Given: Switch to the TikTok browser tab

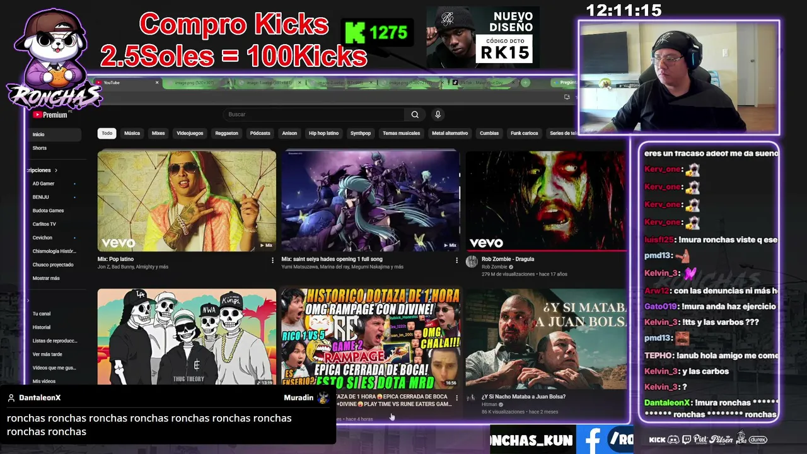Looking at the screenshot, I should tap(484, 83).
